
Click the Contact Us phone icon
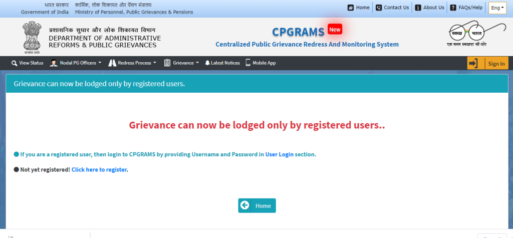click(x=379, y=8)
